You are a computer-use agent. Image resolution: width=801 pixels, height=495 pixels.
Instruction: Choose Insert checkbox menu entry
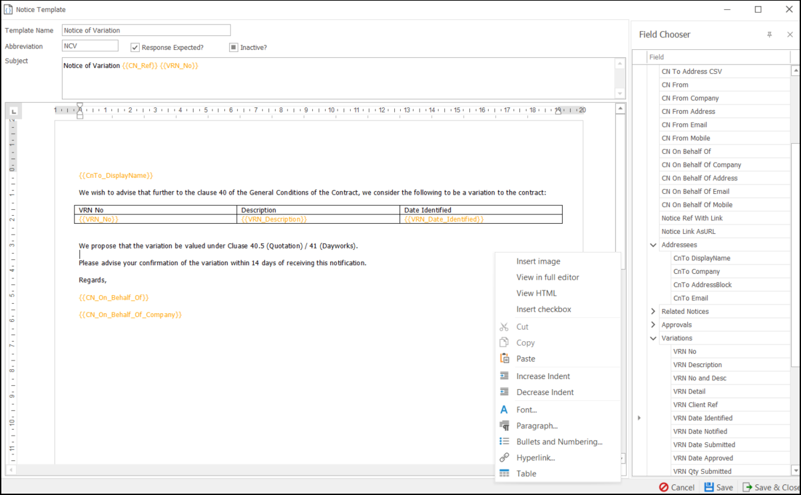[543, 309]
